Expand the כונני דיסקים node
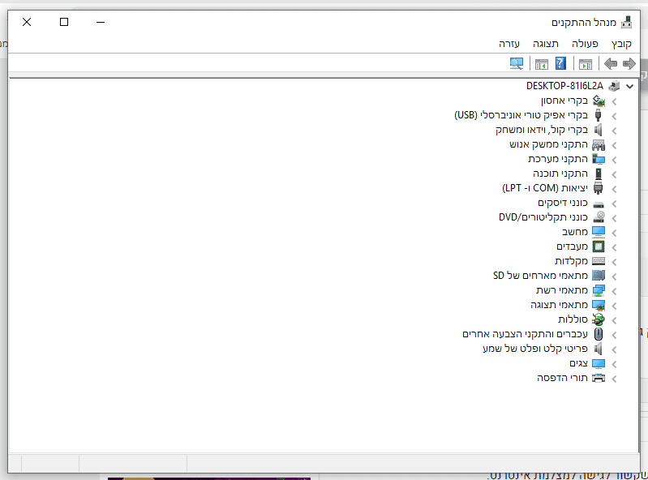 point(615,204)
